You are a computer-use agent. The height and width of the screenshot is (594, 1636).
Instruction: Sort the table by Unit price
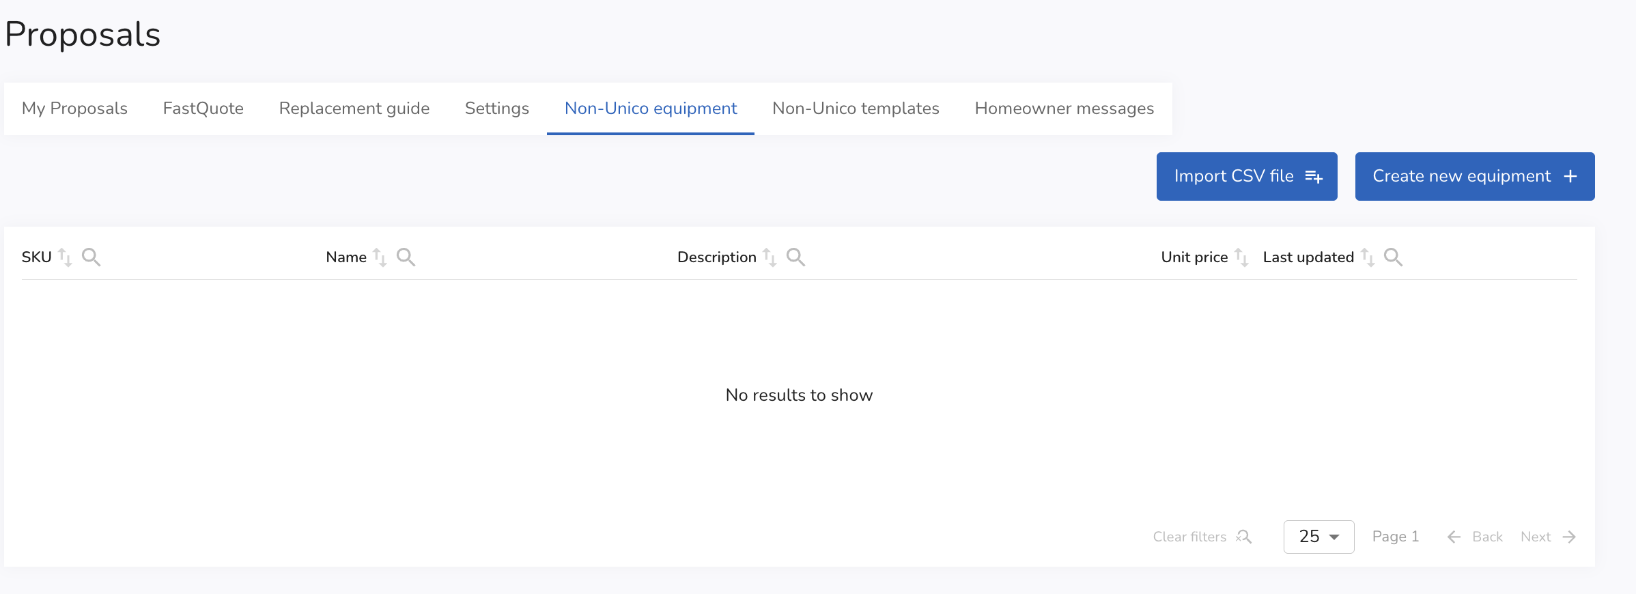coord(1241,257)
